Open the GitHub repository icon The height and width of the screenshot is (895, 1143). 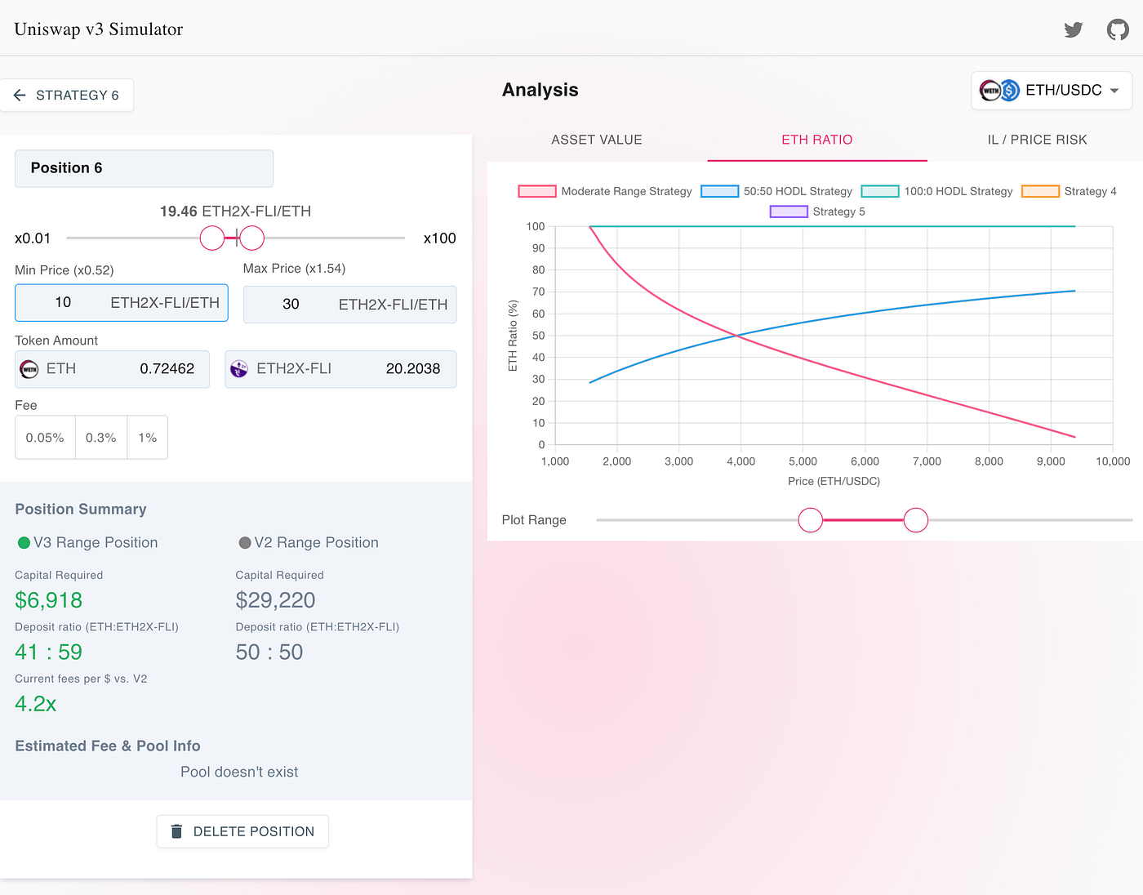tap(1118, 30)
